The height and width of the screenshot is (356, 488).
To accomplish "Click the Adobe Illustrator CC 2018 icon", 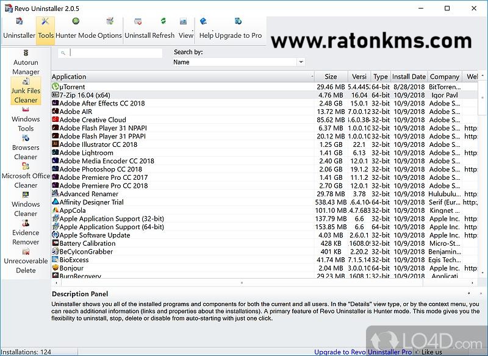I will pos(56,144).
